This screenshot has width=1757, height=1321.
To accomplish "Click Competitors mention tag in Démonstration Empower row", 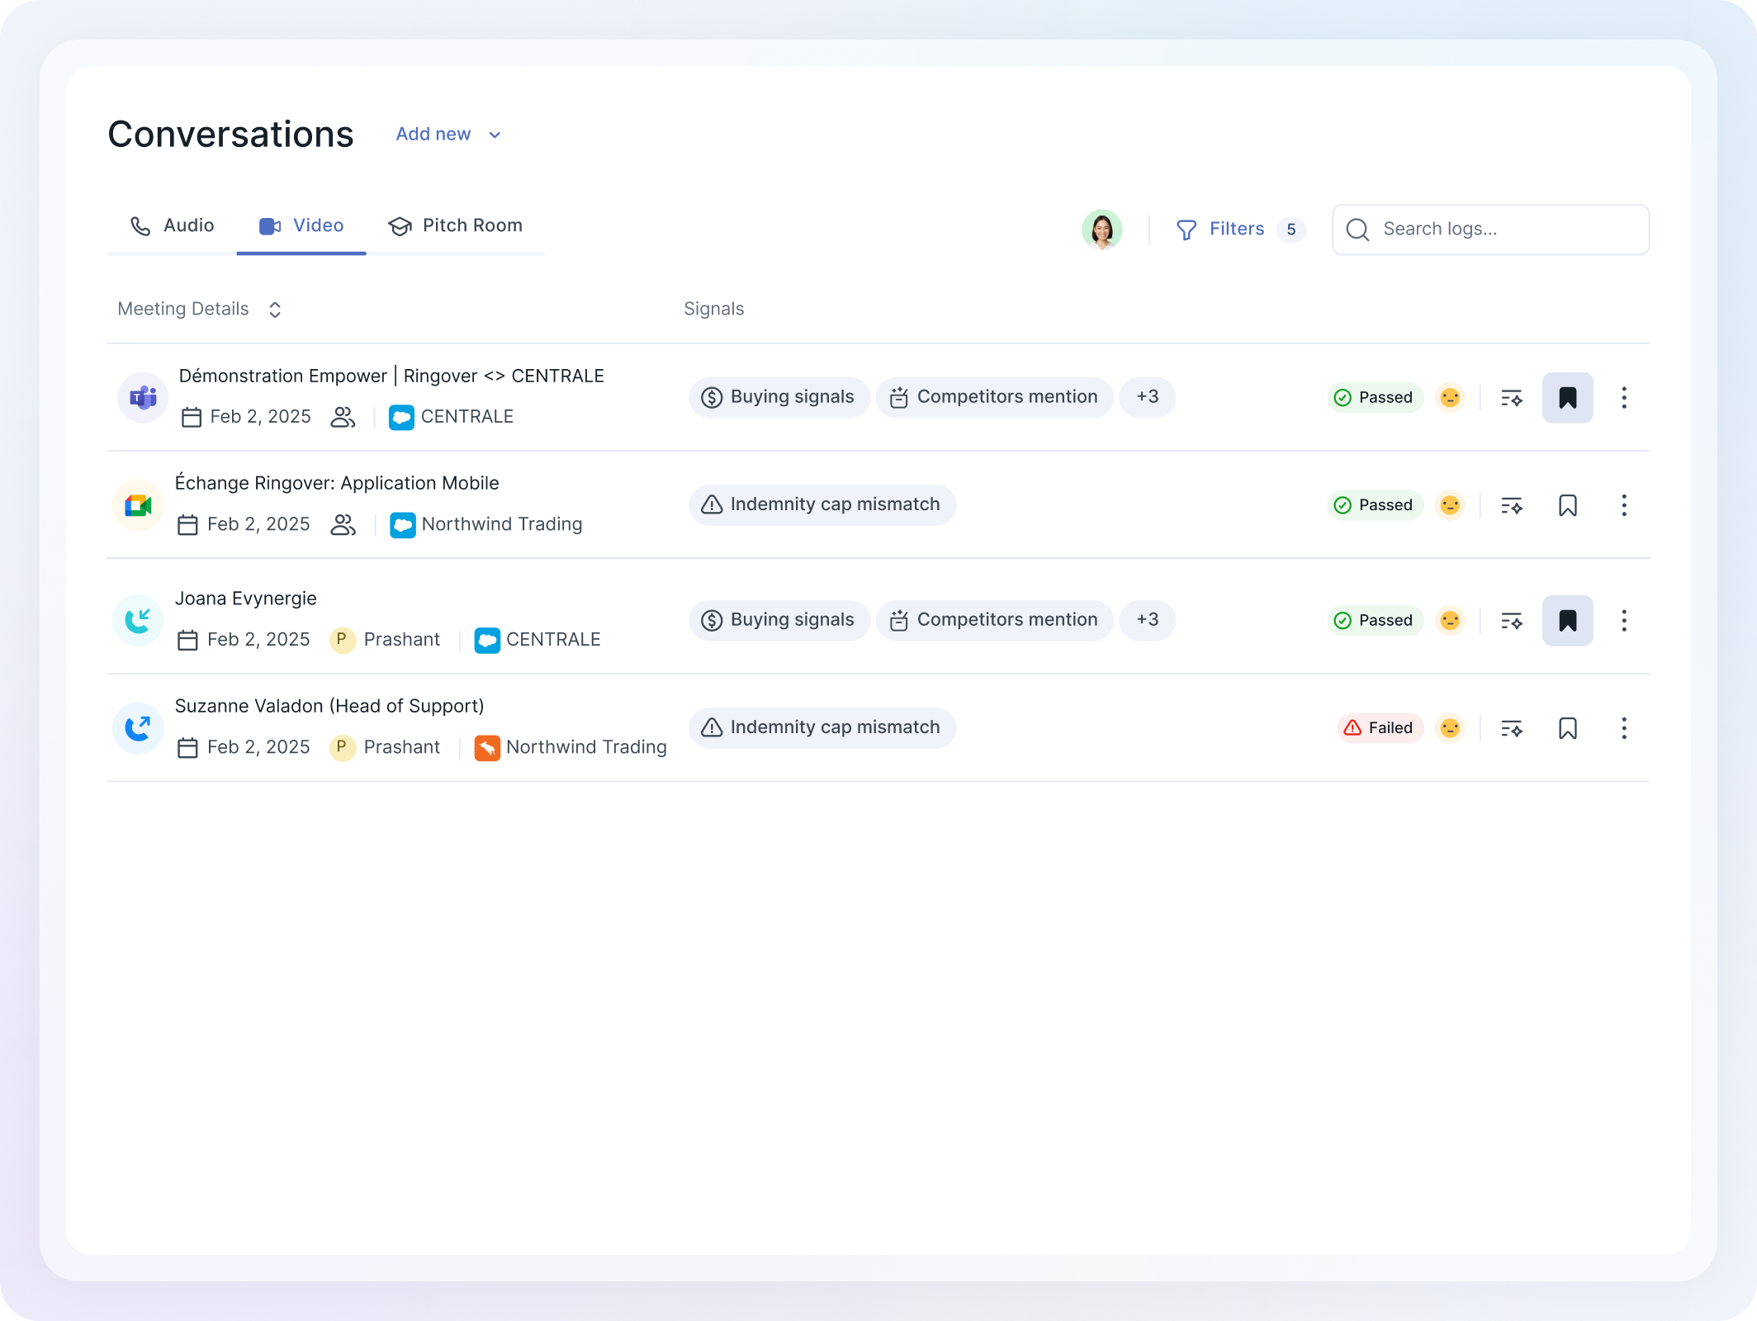I will coord(994,397).
